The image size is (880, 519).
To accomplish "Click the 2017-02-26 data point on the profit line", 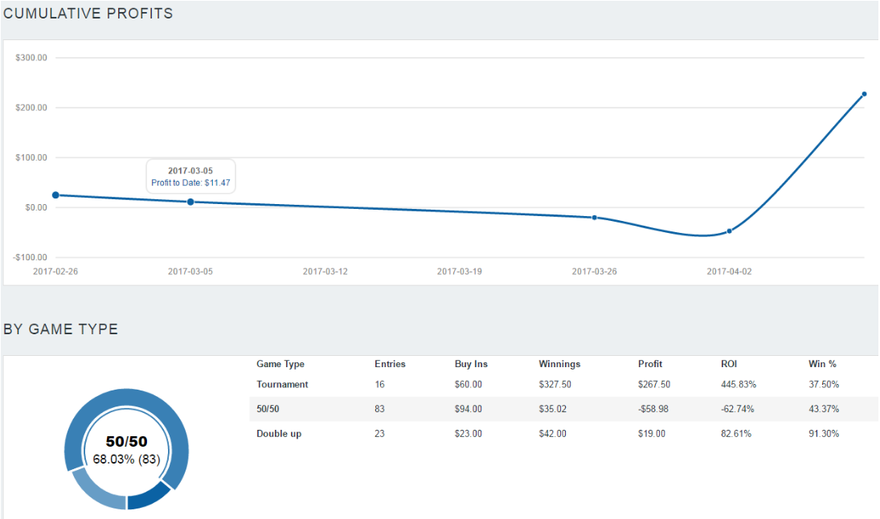I will pos(55,195).
